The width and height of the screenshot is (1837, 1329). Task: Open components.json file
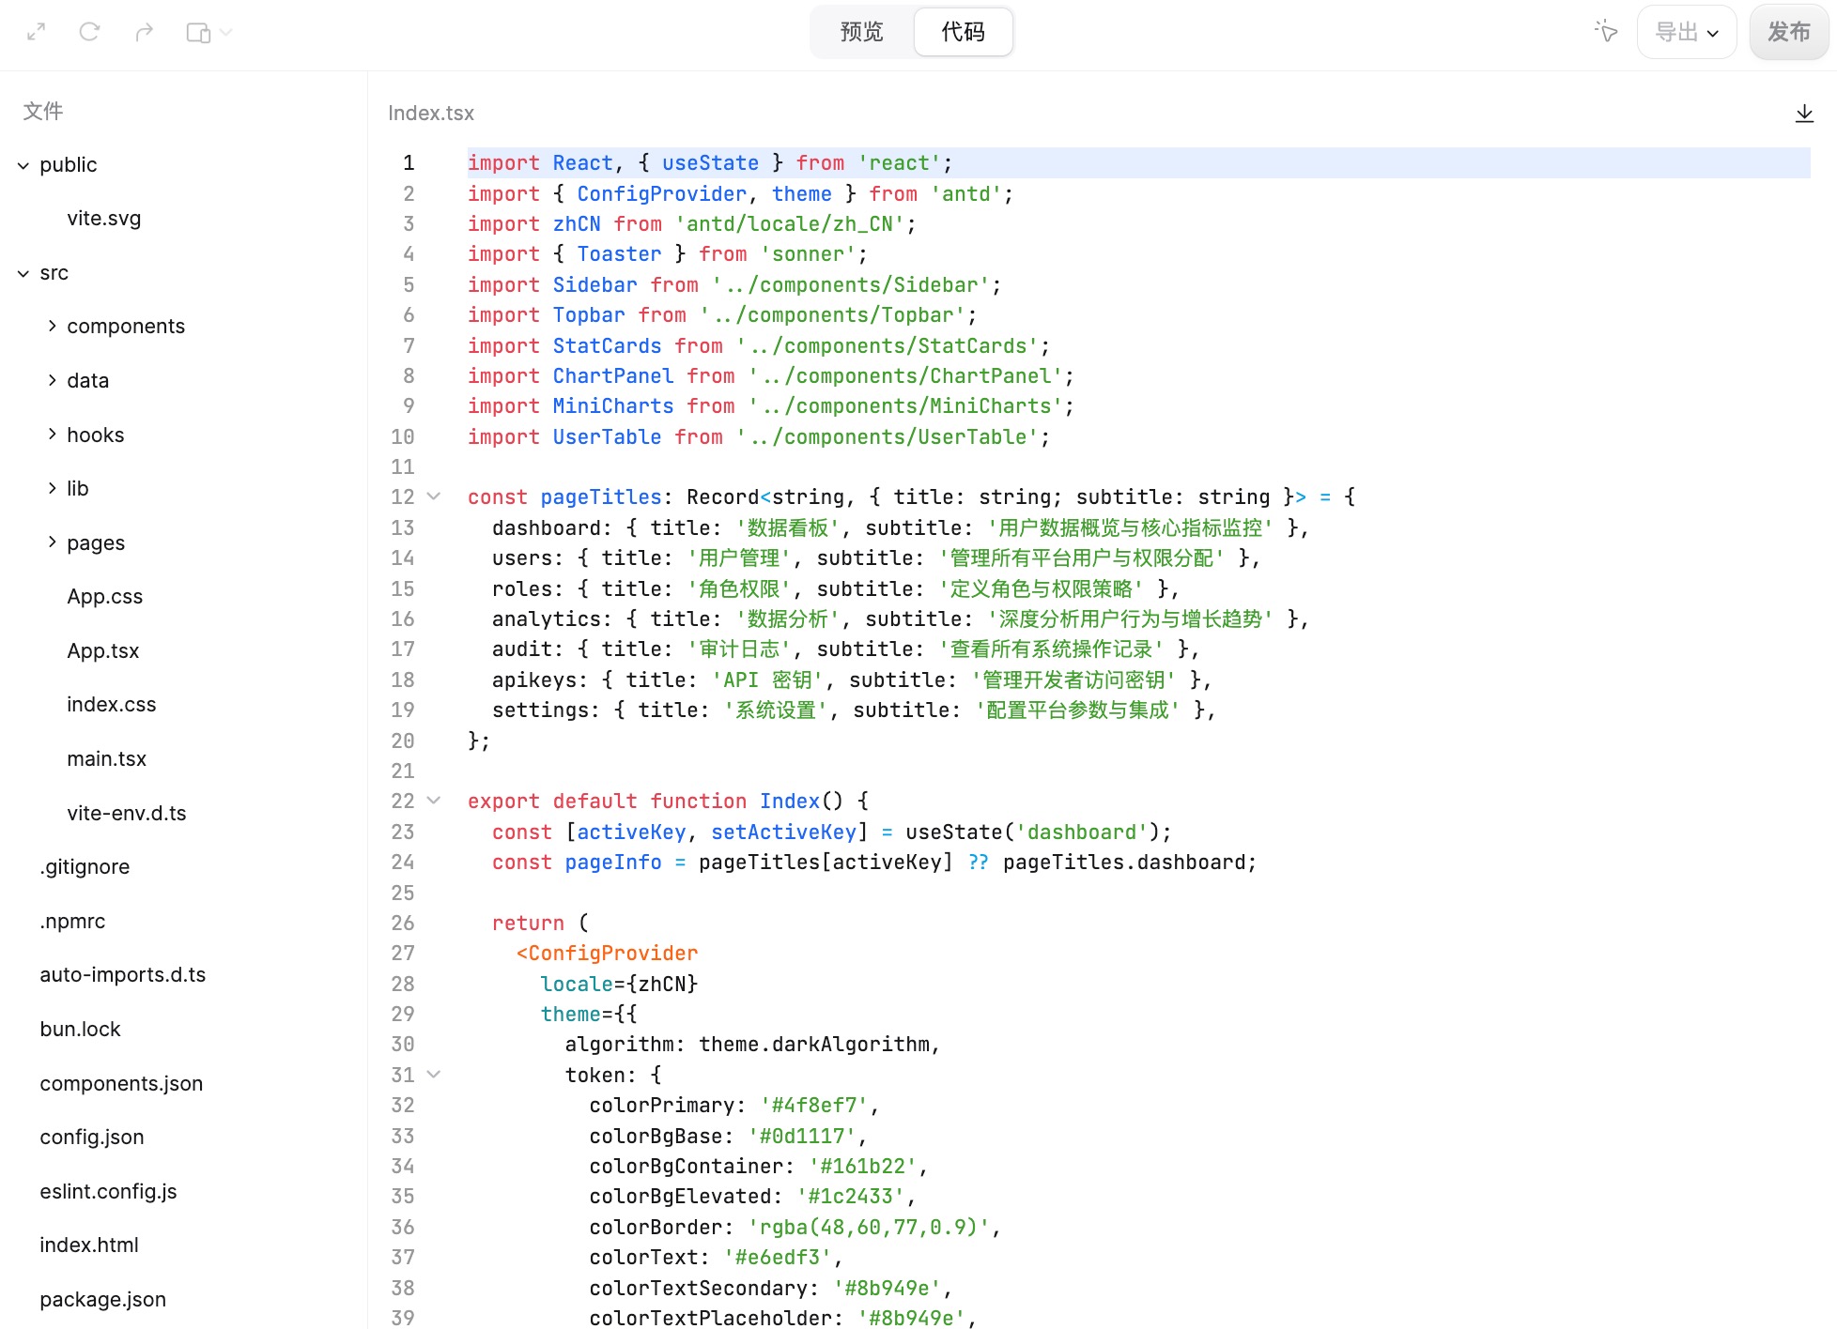[121, 1083]
